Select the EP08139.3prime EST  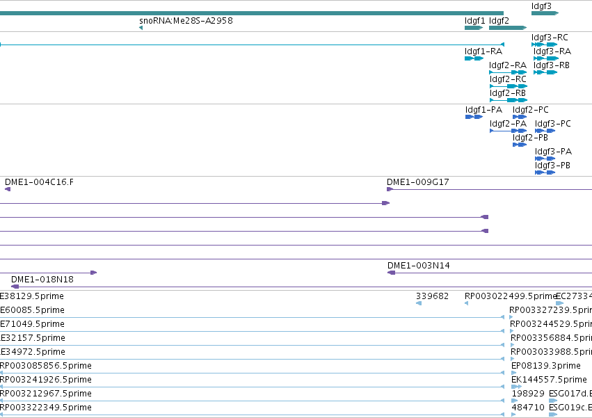(x=513, y=373)
